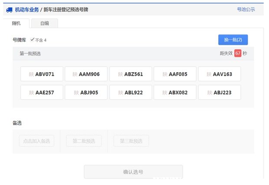Viewport: 269px width, 185px height.
Task: Choose plate number 陕 AAM906
Action: [86, 74]
